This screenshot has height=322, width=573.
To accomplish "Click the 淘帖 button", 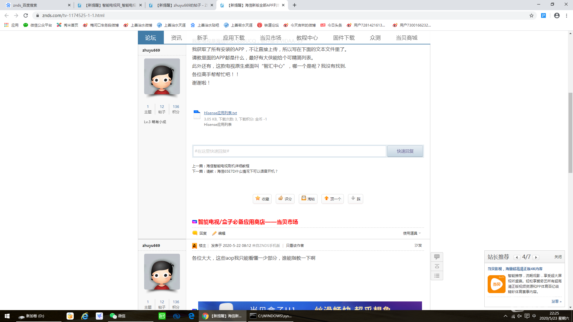I will pos(308,199).
